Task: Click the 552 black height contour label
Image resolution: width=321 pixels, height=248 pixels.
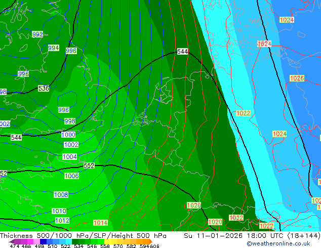Action: 89,166
